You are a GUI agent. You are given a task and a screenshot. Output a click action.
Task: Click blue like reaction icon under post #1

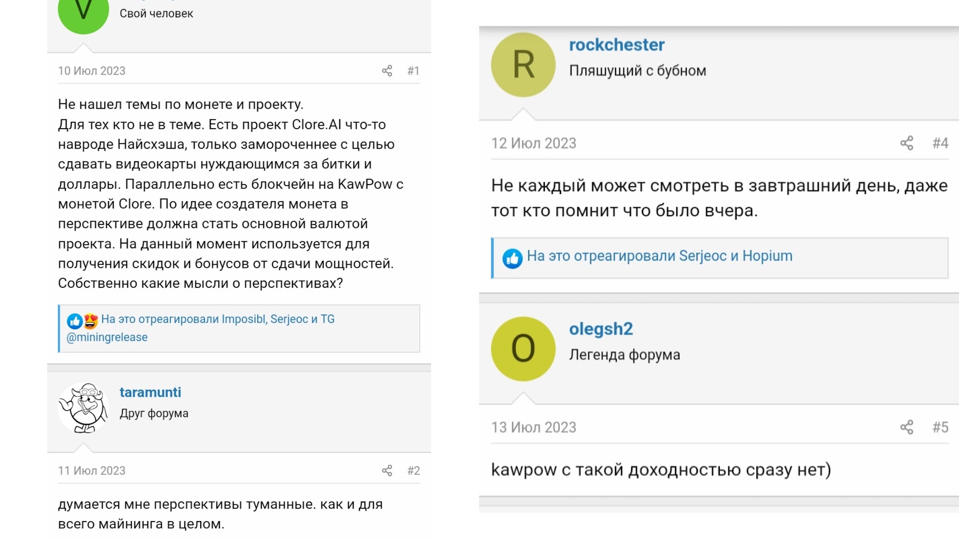(74, 321)
